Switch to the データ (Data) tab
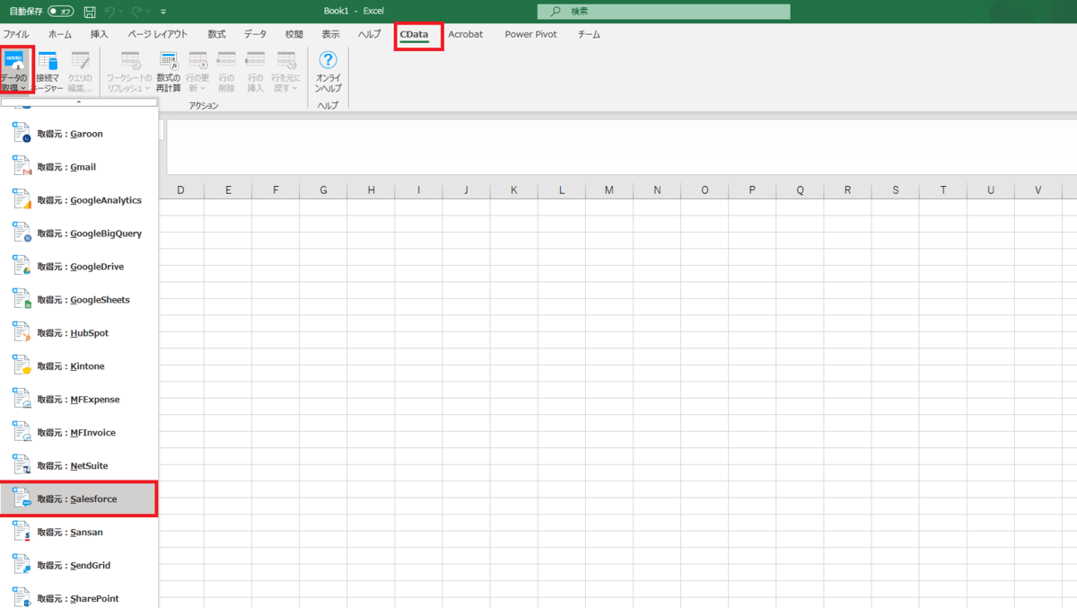The width and height of the screenshot is (1077, 608). click(x=255, y=34)
